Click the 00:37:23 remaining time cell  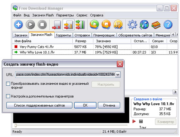(139, 52)
